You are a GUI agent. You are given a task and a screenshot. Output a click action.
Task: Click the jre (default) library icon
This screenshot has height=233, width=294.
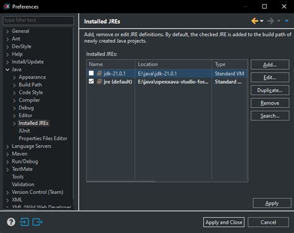click(x=99, y=82)
